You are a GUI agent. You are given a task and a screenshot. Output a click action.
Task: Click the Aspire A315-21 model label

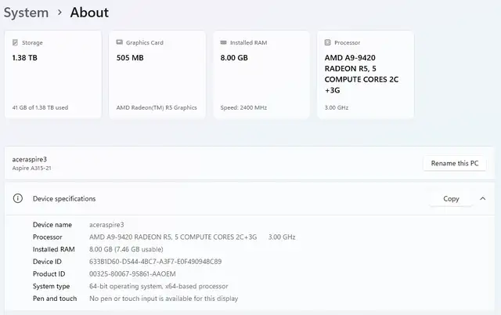[x=31, y=168]
